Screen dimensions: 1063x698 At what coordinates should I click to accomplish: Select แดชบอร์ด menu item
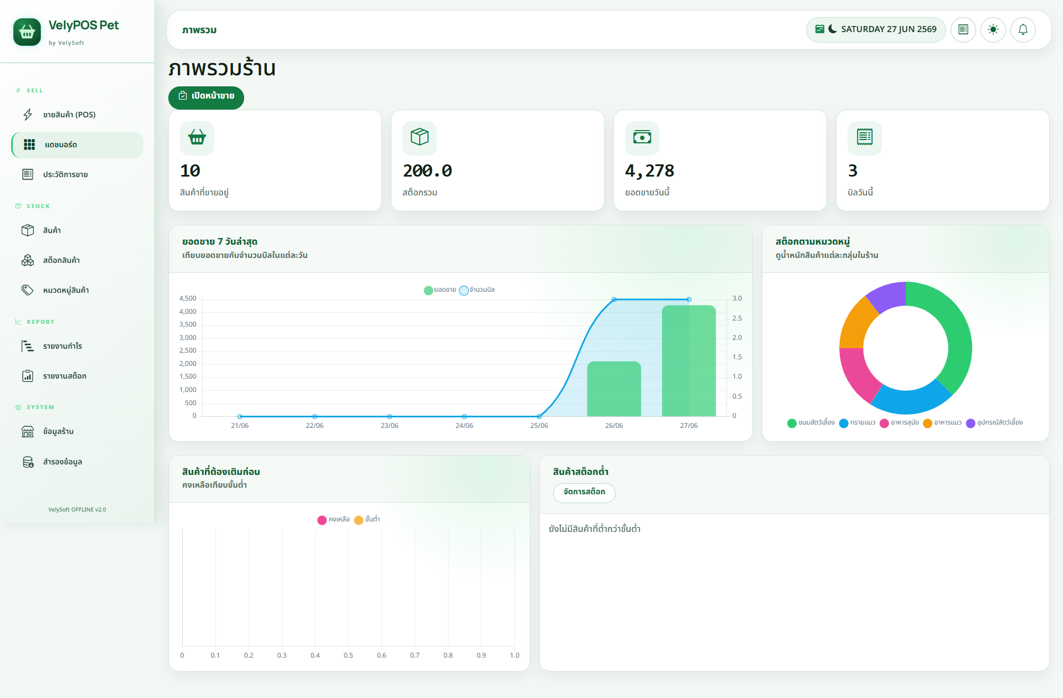[77, 144]
